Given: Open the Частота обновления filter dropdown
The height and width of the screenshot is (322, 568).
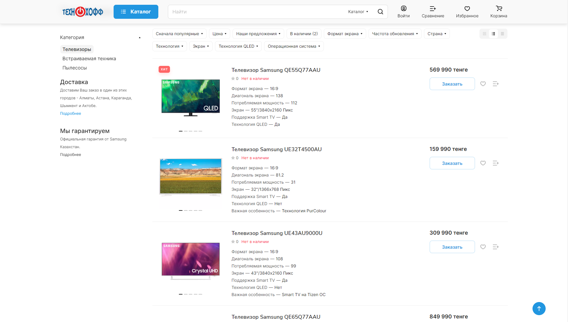Looking at the screenshot, I should 395,34.
